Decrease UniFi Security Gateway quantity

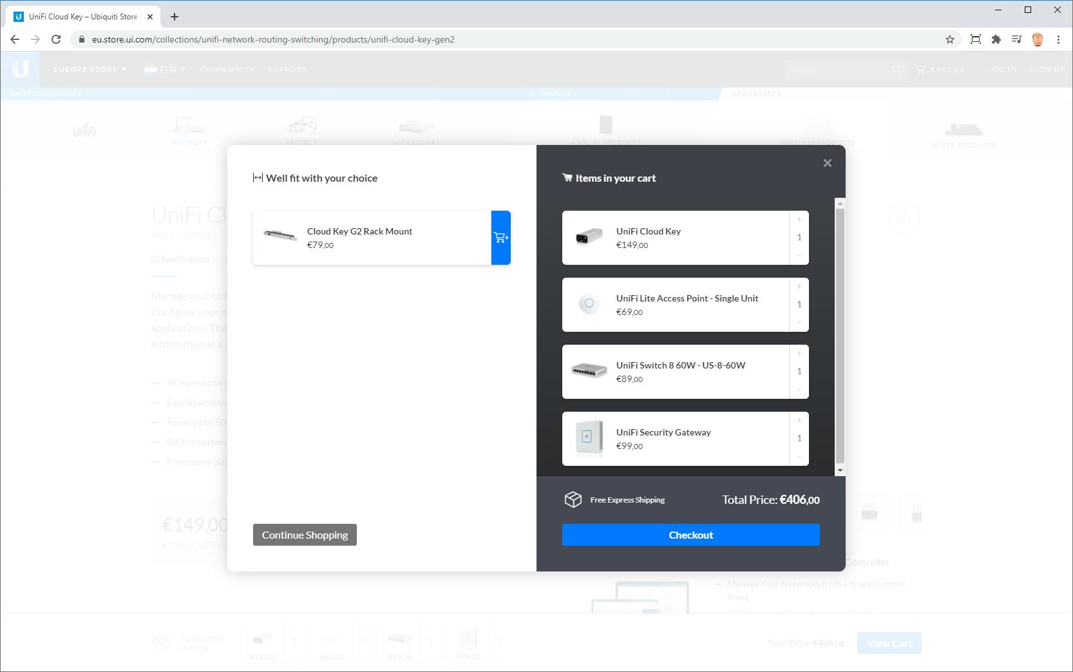(x=799, y=457)
